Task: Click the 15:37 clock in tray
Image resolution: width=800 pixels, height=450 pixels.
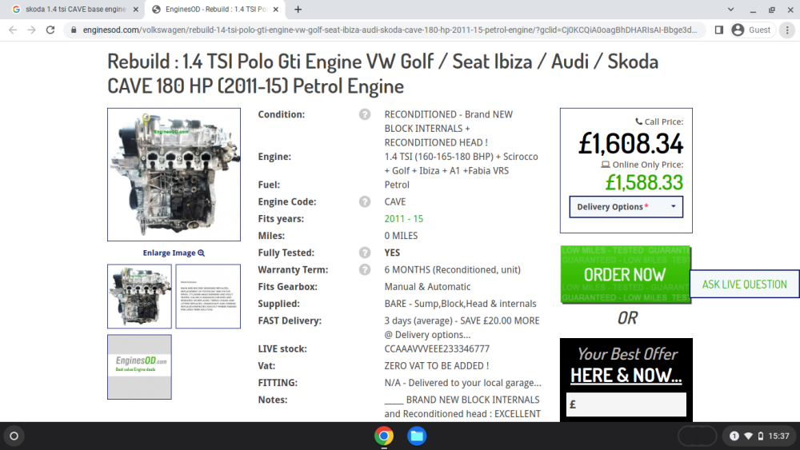Action: click(778, 436)
